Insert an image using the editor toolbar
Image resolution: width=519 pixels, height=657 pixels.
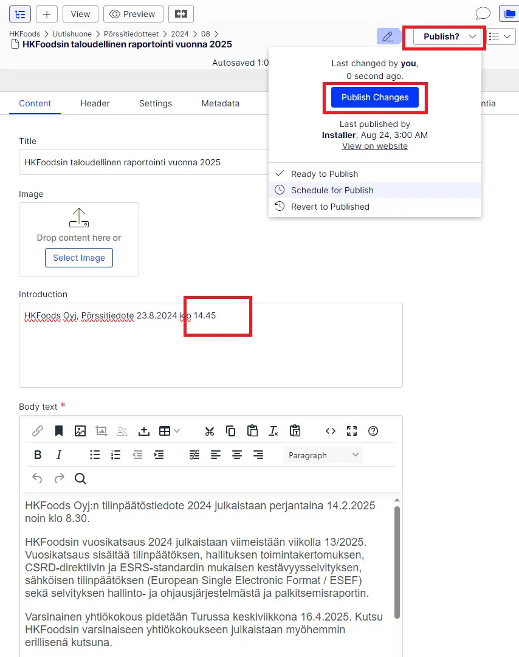[x=80, y=431]
